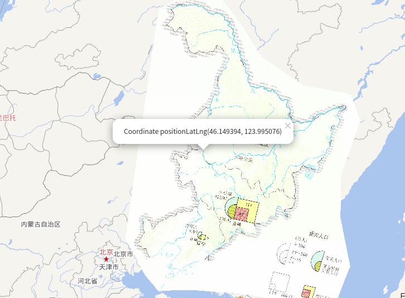Click the red 北京 capital label
This screenshot has height=298, width=405.
106,252
